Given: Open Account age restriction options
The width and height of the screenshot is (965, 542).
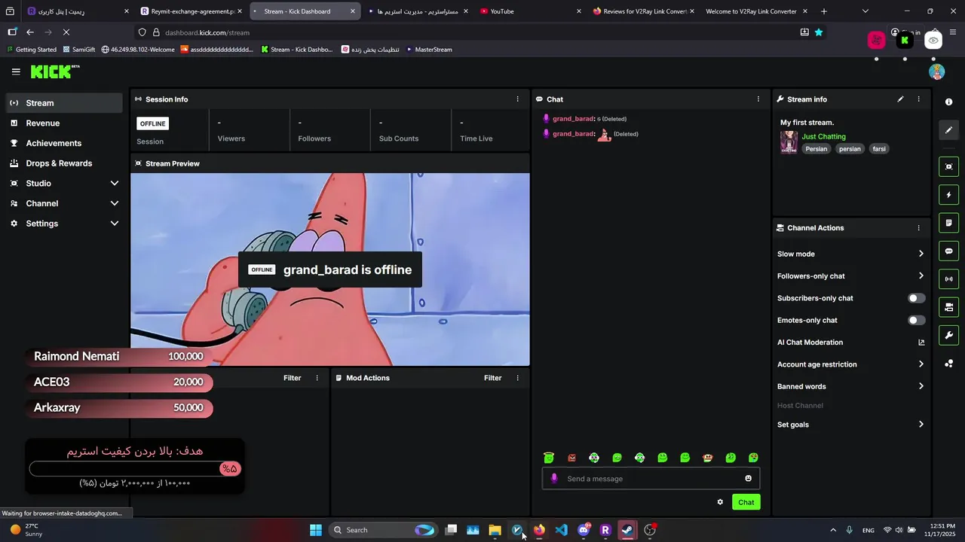Looking at the screenshot, I should tap(850, 364).
